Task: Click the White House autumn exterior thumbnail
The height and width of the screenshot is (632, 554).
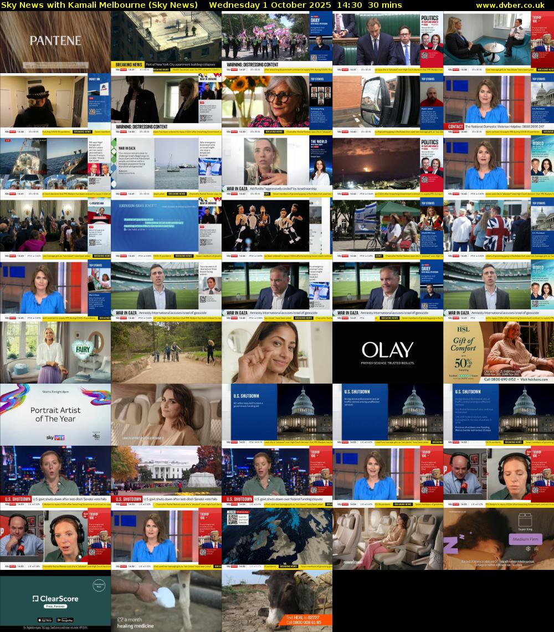Action: (x=166, y=476)
